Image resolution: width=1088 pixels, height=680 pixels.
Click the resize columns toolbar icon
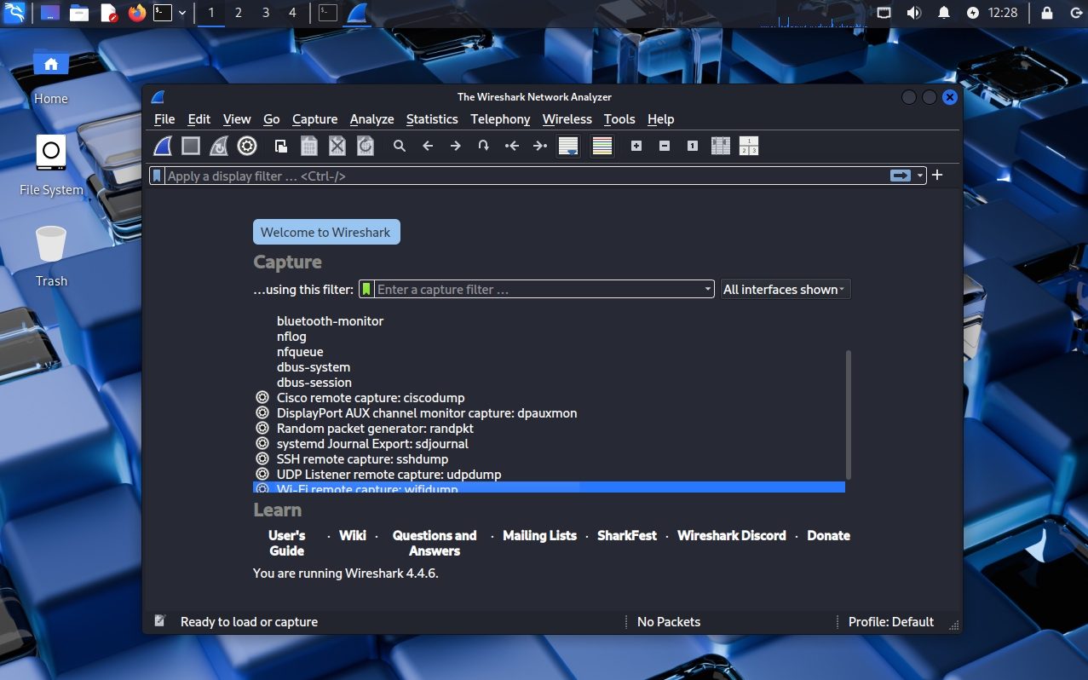720,146
